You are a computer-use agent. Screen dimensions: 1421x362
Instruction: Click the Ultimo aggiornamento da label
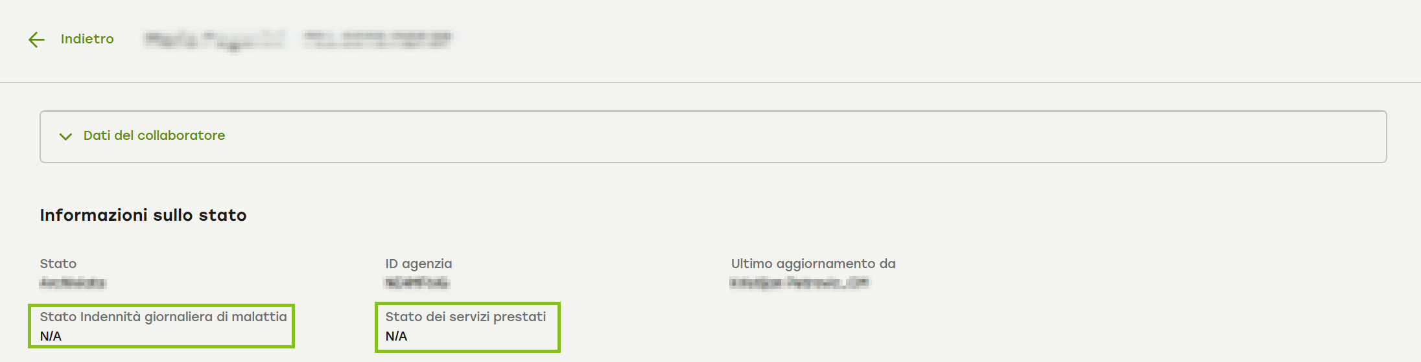(x=813, y=264)
